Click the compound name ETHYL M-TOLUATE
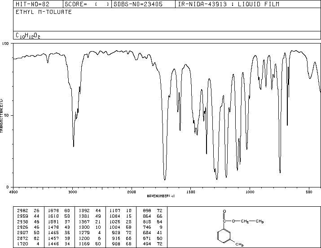The image size is (321, 248). (44, 12)
